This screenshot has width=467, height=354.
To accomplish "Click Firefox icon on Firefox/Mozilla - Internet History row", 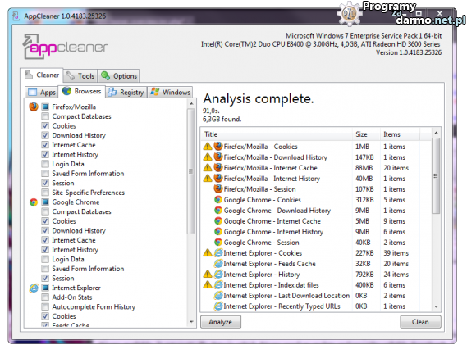I will pyautogui.click(x=218, y=179).
